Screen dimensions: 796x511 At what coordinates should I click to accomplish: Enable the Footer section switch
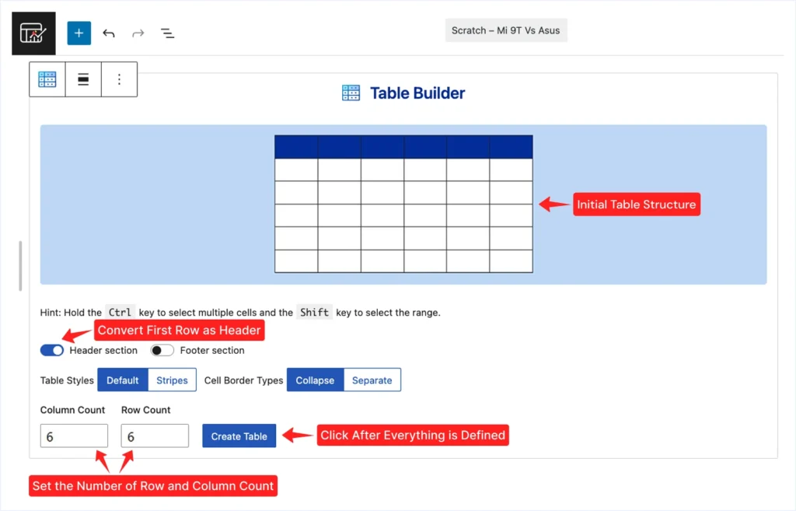click(x=162, y=351)
